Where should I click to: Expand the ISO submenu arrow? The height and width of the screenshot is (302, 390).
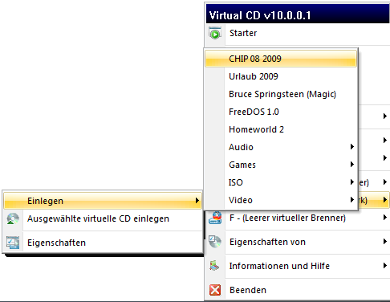[x=352, y=182]
